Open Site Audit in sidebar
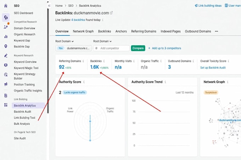 tap(20, 138)
